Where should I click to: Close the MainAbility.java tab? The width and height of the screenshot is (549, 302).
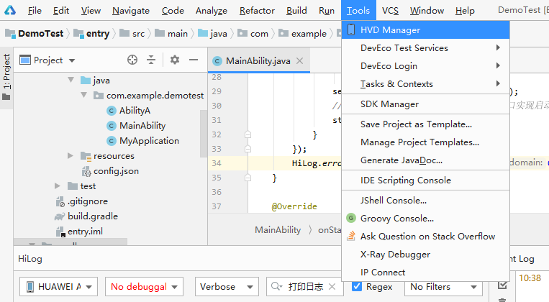[300, 61]
